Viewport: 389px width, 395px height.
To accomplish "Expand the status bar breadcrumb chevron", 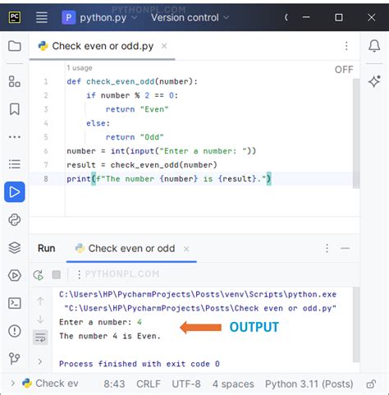I will (x=12, y=384).
